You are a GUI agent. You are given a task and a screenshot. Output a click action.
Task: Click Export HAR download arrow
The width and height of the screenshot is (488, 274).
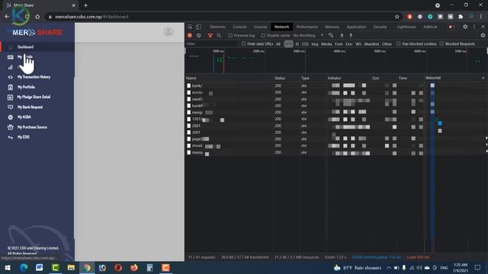[351, 36]
